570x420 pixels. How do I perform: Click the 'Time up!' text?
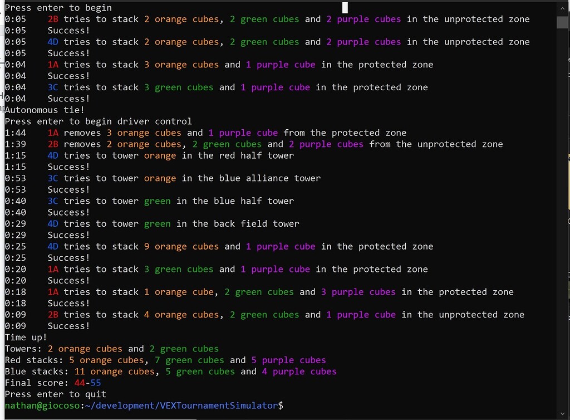click(x=26, y=338)
